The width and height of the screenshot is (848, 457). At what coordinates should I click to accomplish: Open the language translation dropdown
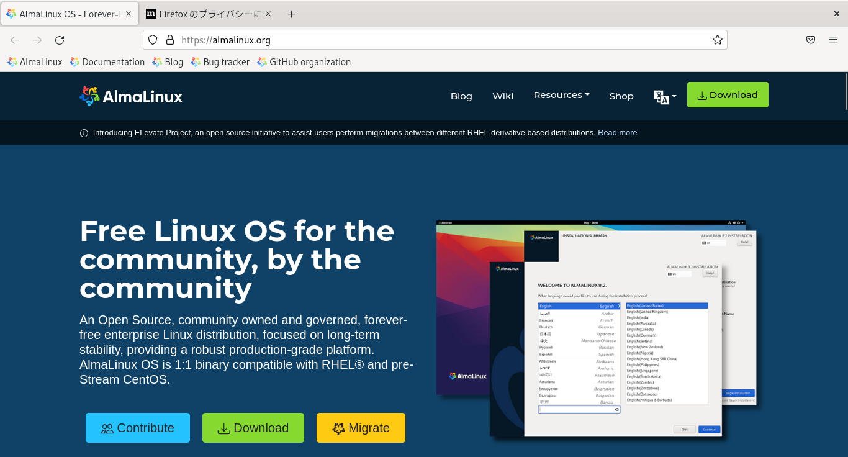tap(665, 97)
